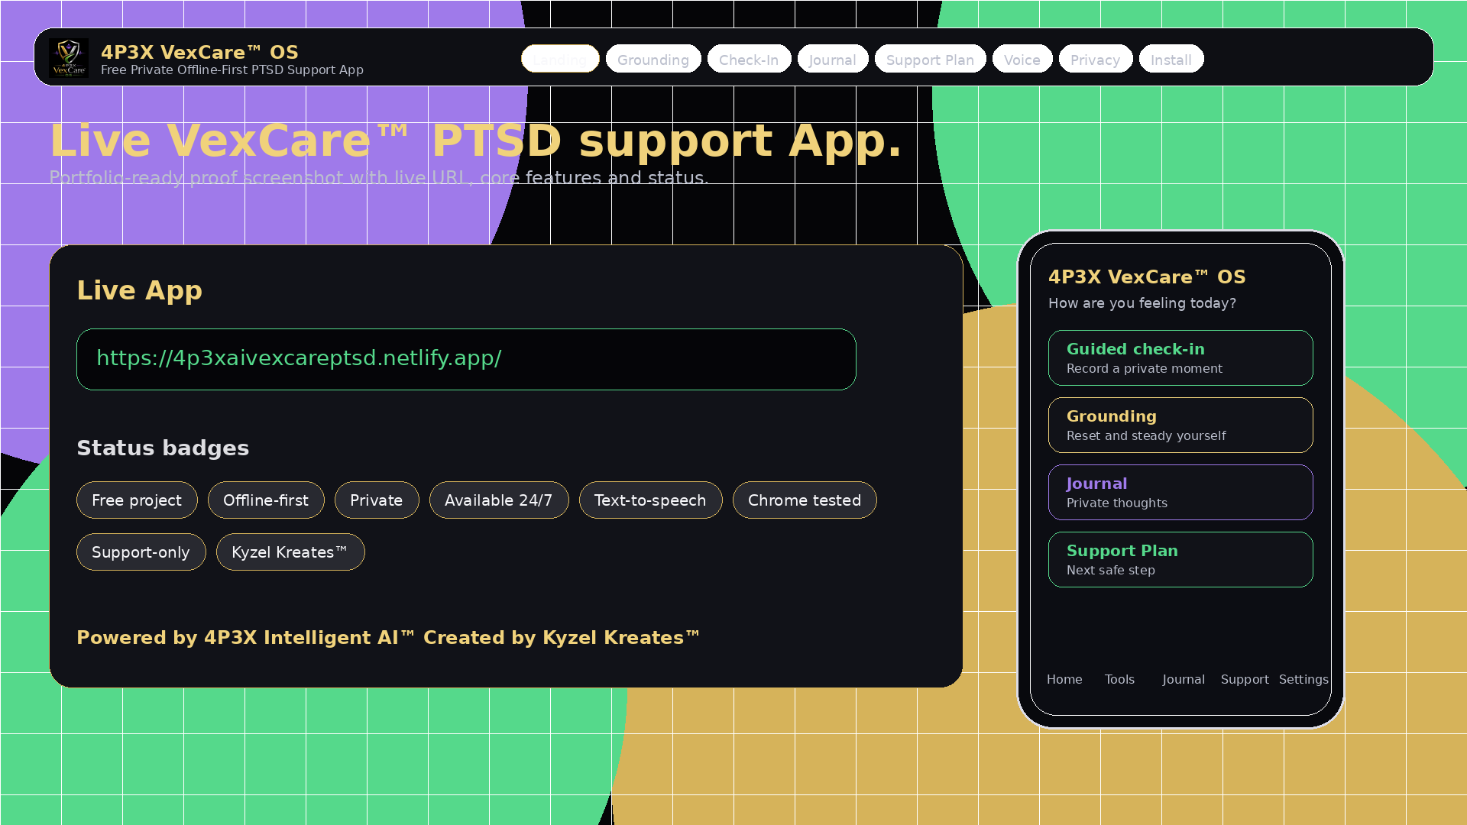Open the Journal nav tab
Screen dimensions: 1467x825
[x=833, y=59]
